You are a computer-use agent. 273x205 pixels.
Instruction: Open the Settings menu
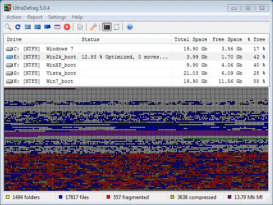coord(57,17)
